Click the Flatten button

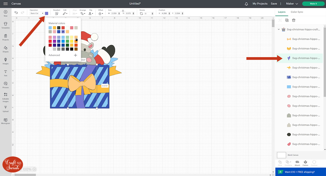(305, 163)
